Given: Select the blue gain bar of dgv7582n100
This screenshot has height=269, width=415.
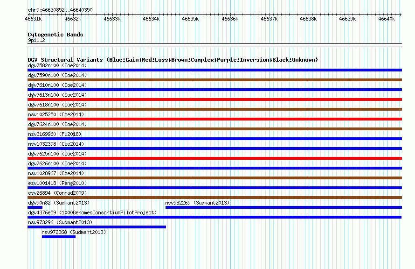Looking at the screenshot, I should [x=214, y=70].
